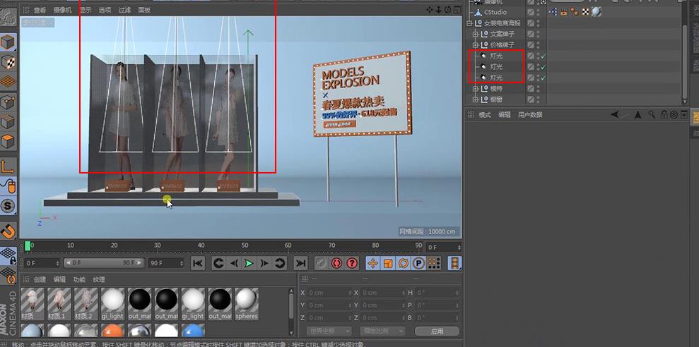Screen dimensions: 699x347
Task: Select the Rotate tool in timeline toolbar
Action: point(404,263)
